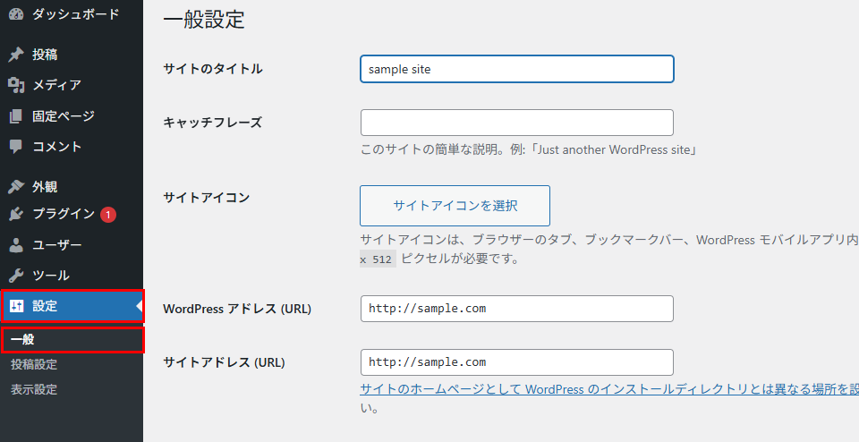Open the ツール wrench icon
Image resolution: width=859 pixels, height=442 pixels.
16,275
